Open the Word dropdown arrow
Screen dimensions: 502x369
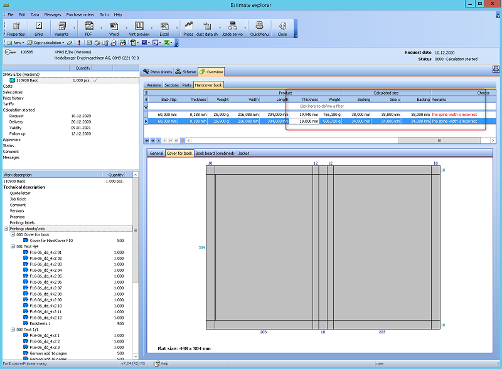coord(126,28)
